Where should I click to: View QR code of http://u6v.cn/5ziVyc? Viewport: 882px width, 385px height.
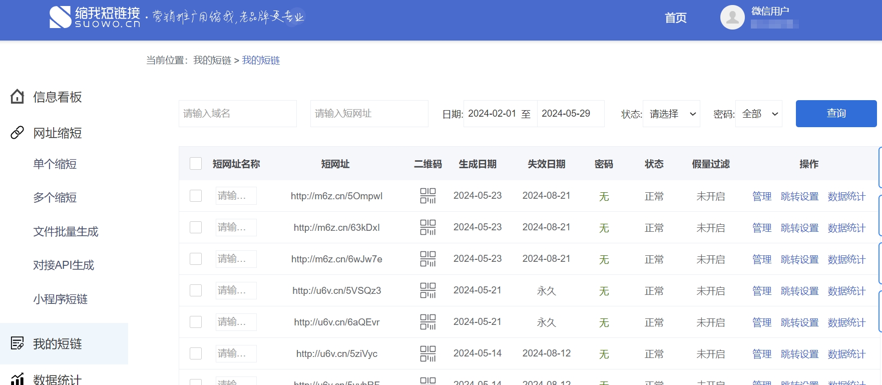(x=427, y=353)
